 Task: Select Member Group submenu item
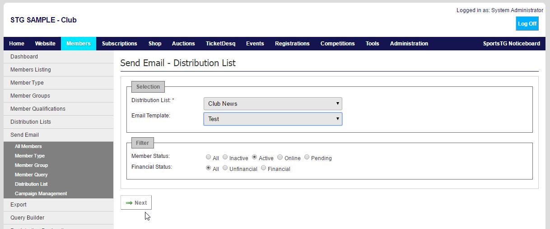(x=58, y=165)
